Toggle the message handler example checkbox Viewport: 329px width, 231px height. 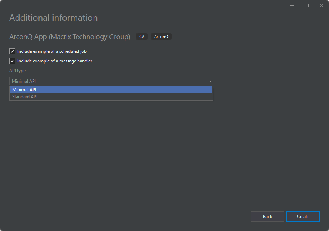(x=12, y=61)
